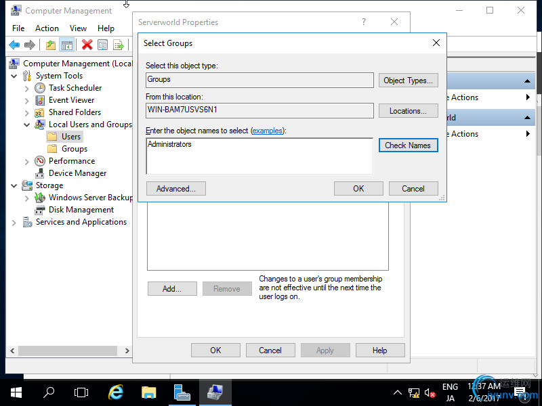
Task: Click the Forward arrow toolbar icon
Action: pos(30,45)
